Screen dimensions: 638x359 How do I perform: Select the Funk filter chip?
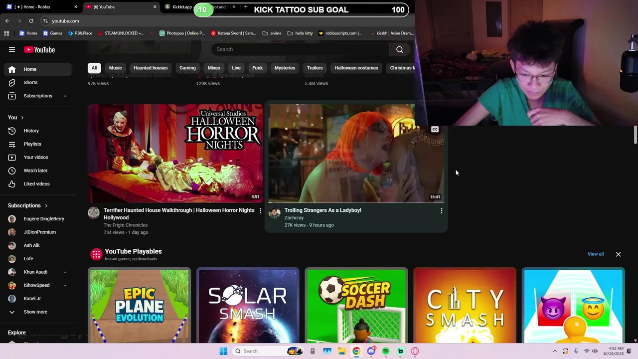coord(257,68)
